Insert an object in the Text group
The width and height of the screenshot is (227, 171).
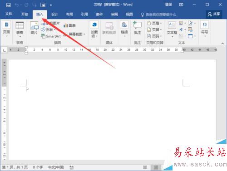[192, 36]
